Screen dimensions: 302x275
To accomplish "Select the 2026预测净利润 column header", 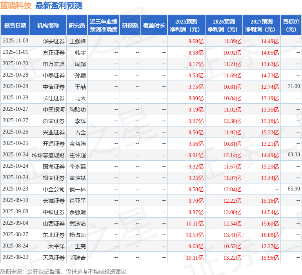I will 224,26.
